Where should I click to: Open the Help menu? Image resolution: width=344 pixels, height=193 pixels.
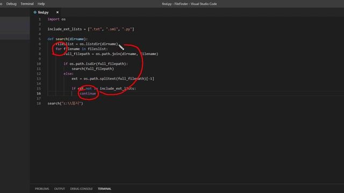41,4
